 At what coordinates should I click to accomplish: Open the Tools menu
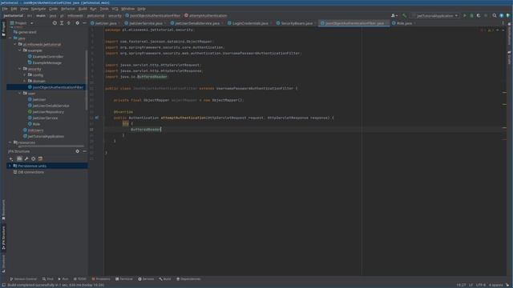point(104,9)
